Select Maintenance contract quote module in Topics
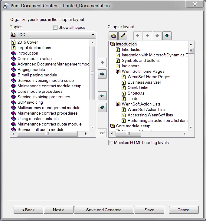The height and width of the screenshot is (221, 206). pos(50,124)
